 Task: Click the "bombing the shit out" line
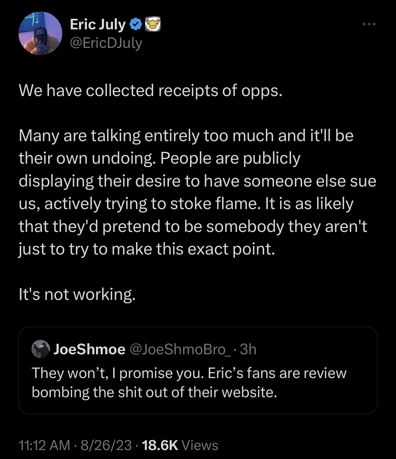[x=154, y=392]
